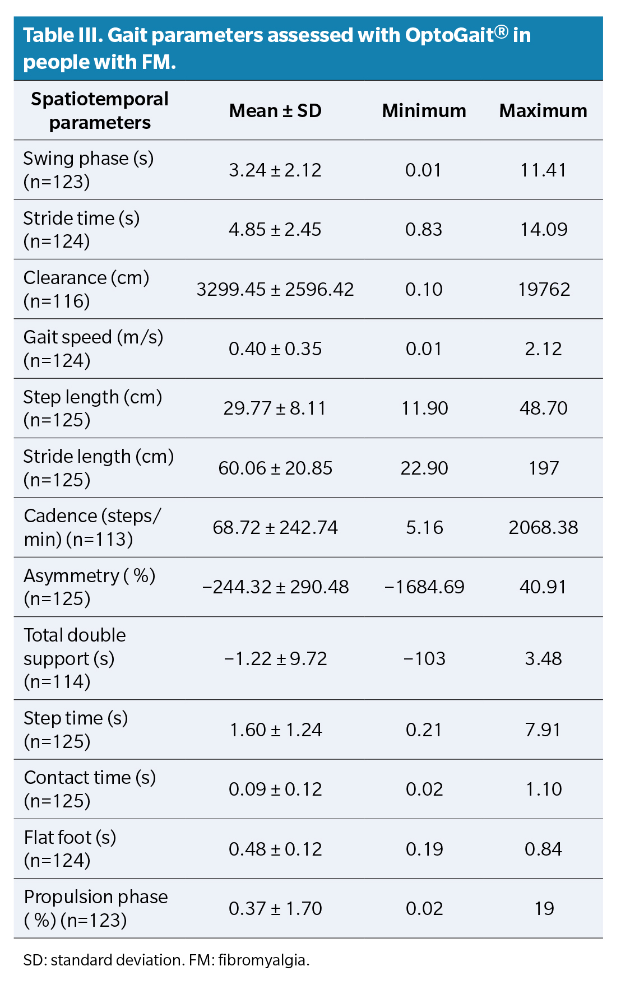Image resolution: width=630 pixels, height=994 pixels.
Task: Click the Step length minimum value 11.90
Action: click(424, 408)
